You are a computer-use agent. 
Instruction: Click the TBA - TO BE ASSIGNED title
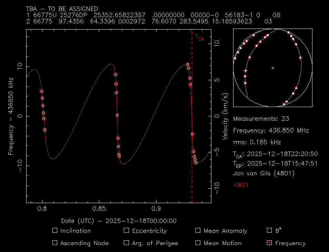[x=62, y=9]
